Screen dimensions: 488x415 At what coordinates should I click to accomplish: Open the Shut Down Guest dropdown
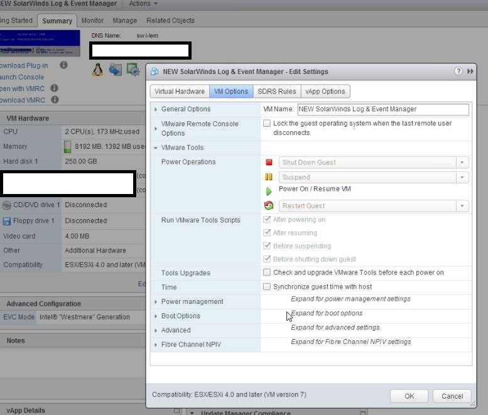[x=374, y=163]
